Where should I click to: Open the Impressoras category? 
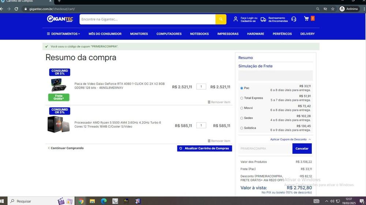coord(228,34)
